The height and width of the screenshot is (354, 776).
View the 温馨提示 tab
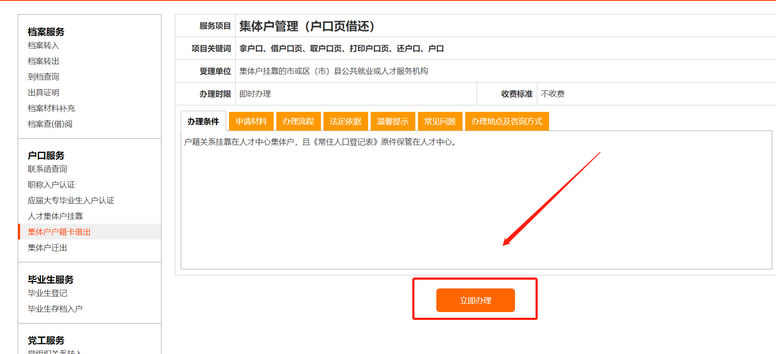click(393, 121)
